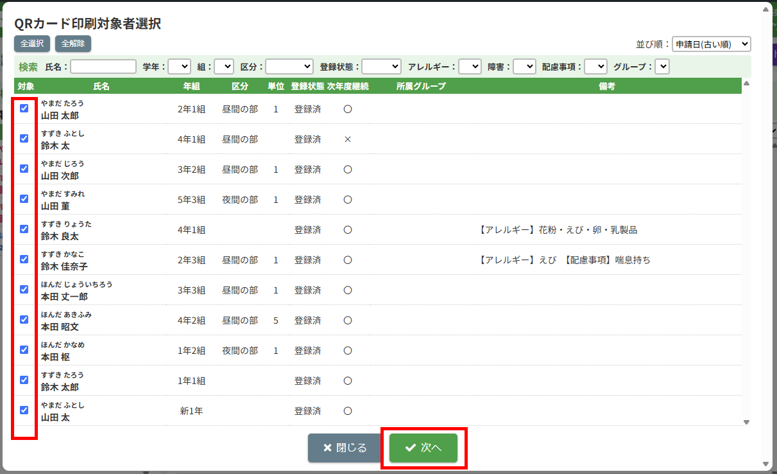777x474 pixels.
Task: Uncheck the checkbox for 本田 昭文
Action: [24, 320]
